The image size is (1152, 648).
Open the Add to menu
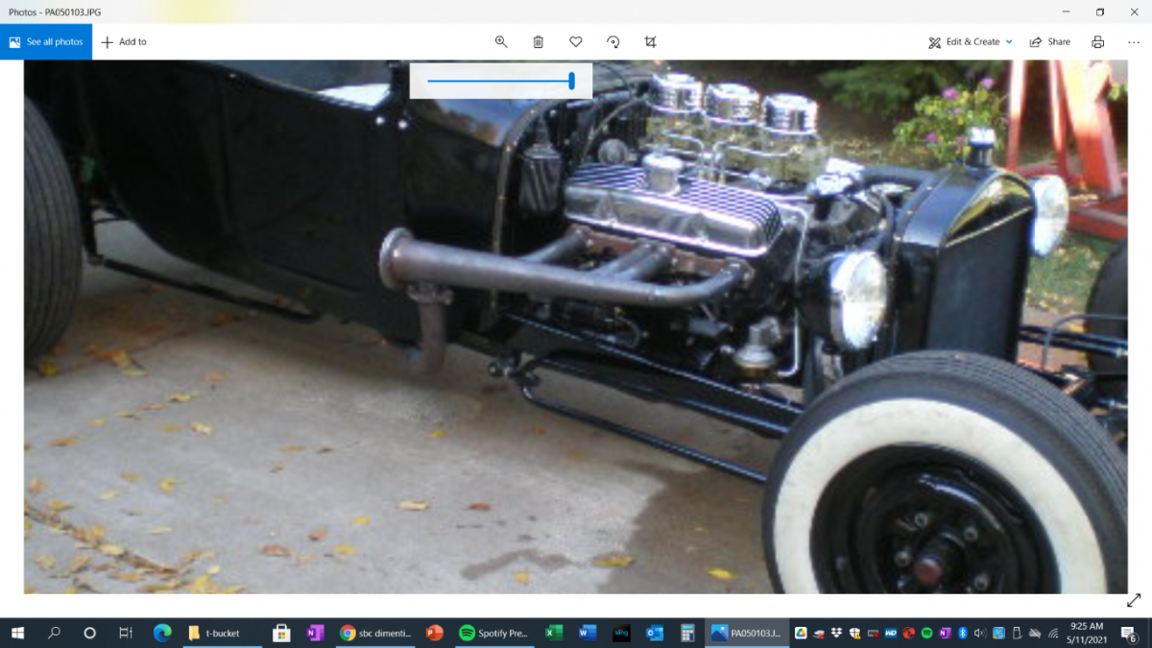click(124, 42)
